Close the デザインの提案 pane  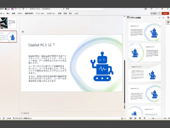point(163,18)
